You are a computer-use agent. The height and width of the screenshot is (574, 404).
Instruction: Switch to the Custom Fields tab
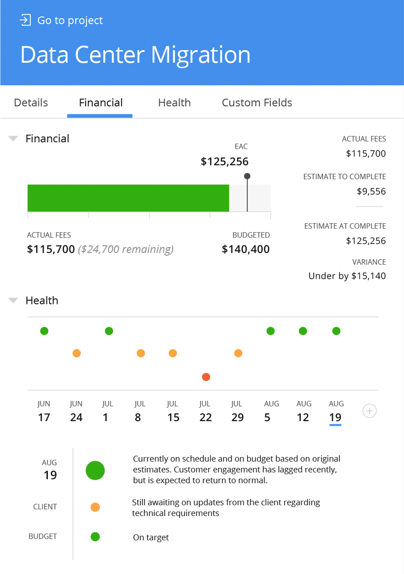pos(257,102)
